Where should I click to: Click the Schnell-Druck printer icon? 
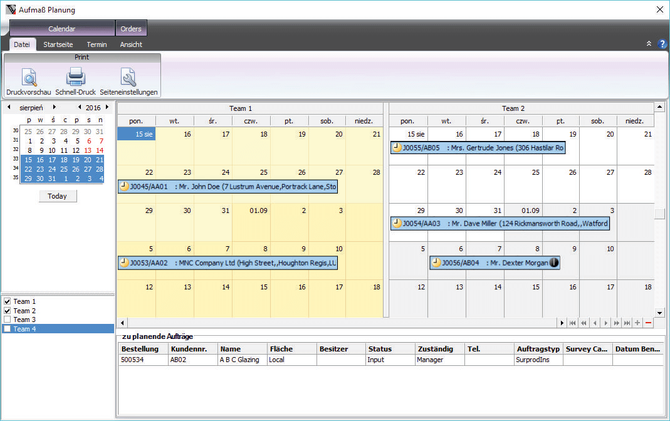click(75, 78)
